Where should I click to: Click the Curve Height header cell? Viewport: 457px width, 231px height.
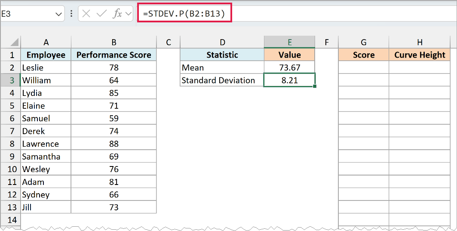[x=420, y=55]
